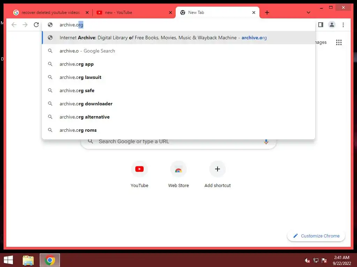The width and height of the screenshot is (357, 267).
Task: Pick archive.org lawsuit suggestion
Action: pyautogui.click(x=178, y=77)
